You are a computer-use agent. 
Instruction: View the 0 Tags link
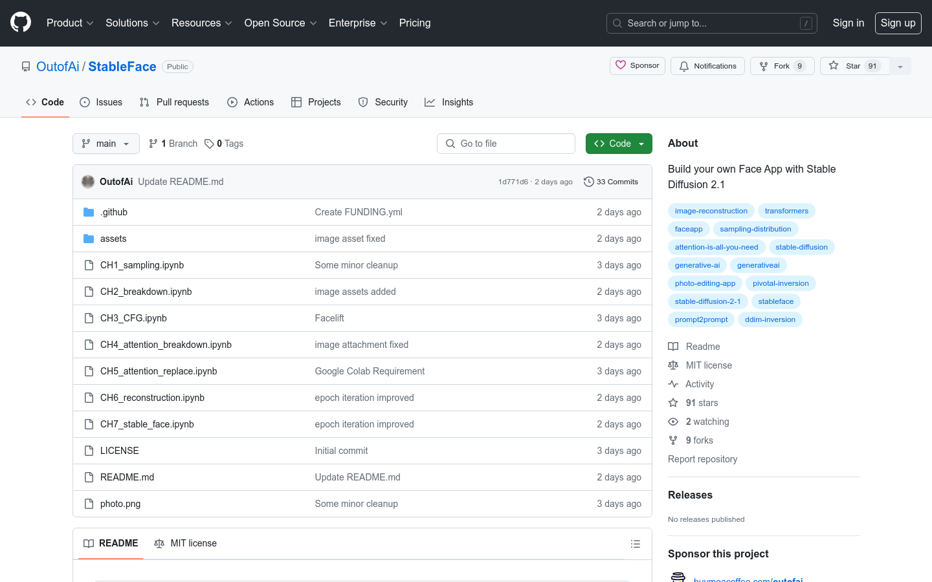224,144
